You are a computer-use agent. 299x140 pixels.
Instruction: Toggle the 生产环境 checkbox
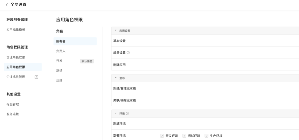206,136
